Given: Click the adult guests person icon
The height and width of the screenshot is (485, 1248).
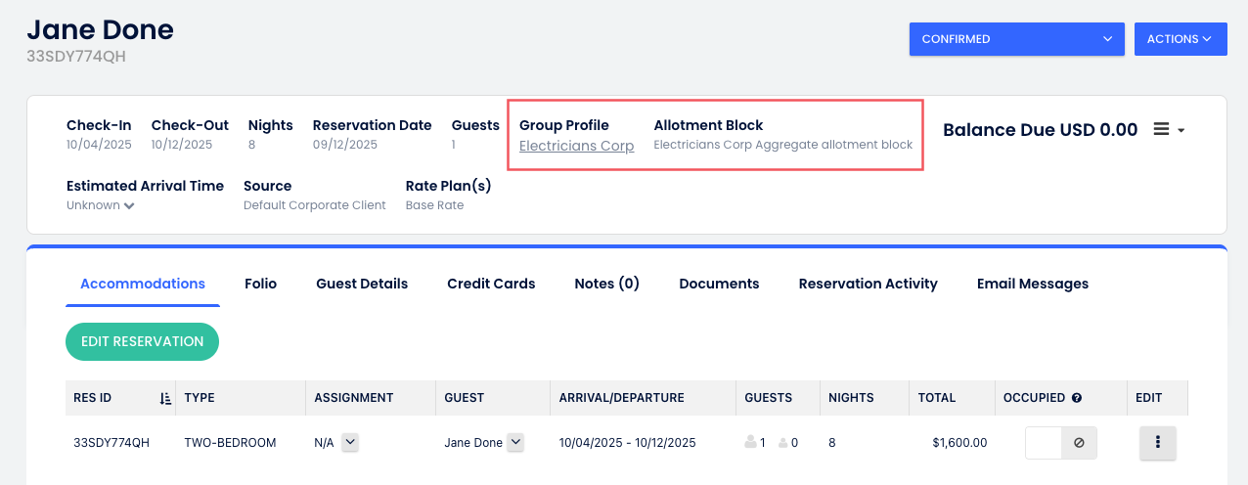Looking at the screenshot, I should tap(750, 443).
